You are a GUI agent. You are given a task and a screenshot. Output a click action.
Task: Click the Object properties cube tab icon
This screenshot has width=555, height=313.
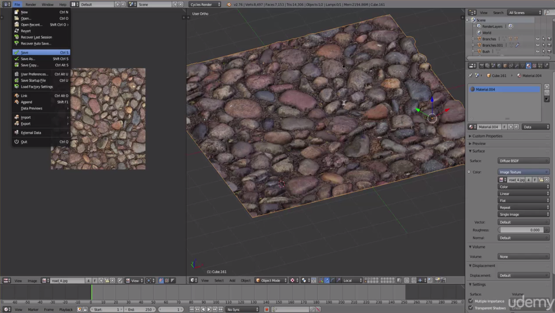click(x=505, y=66)
